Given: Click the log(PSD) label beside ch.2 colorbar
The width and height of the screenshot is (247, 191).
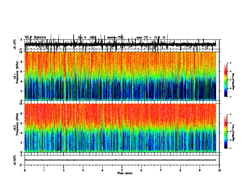Looking at the screenshot, I should (234, 132).
